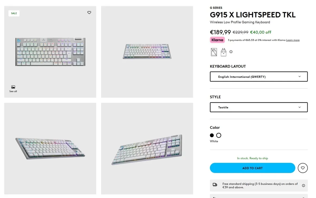Viewport: 316px width, 198px height.
Task: Select the Black color option
Action: (212, 135)
